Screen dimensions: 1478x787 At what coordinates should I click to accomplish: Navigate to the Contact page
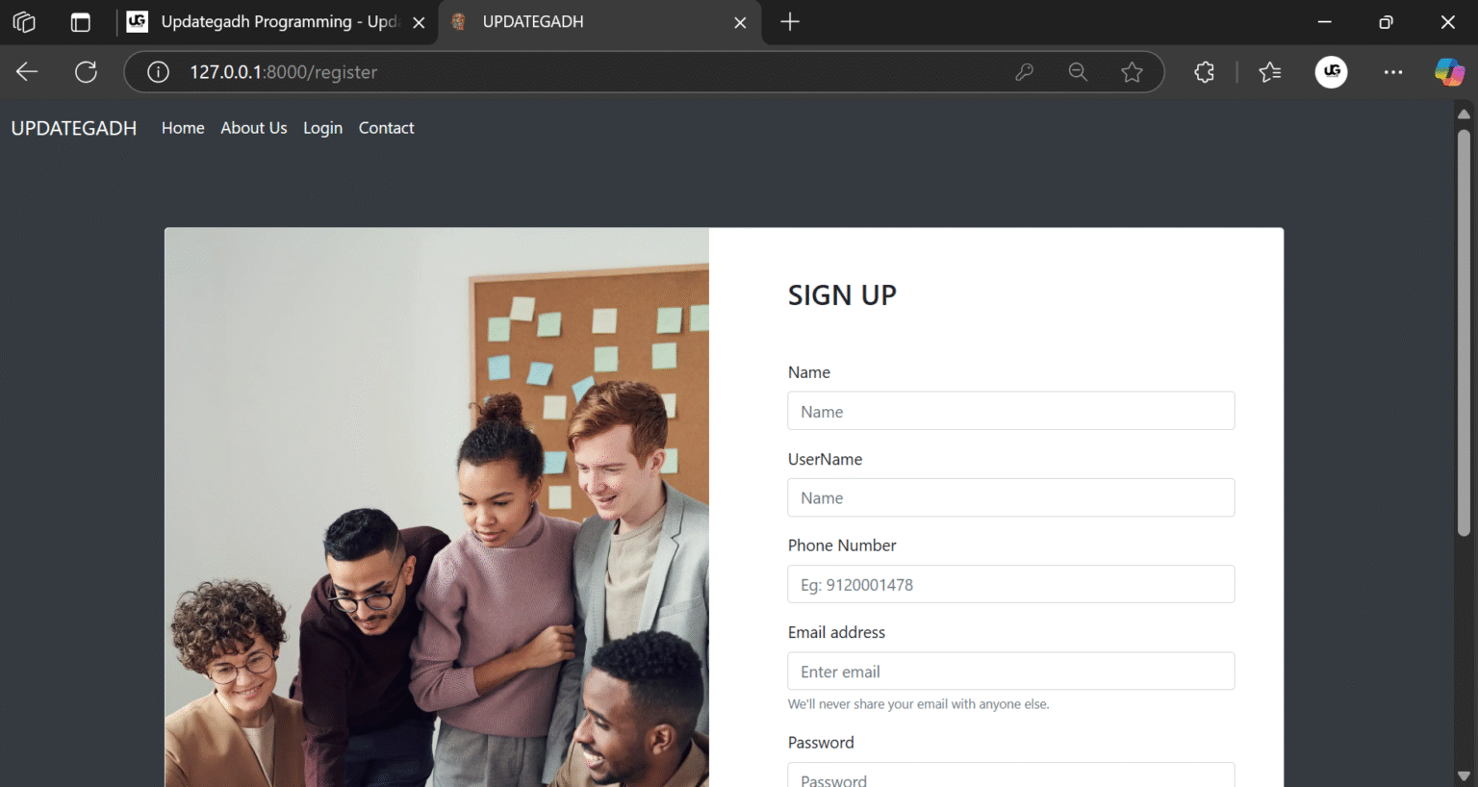pos(386,128)
